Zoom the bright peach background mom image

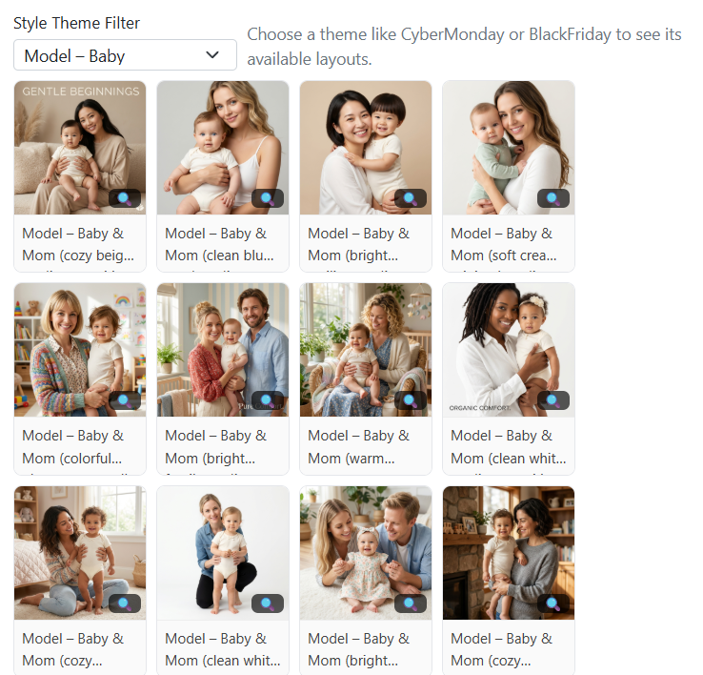pos(411,198)
